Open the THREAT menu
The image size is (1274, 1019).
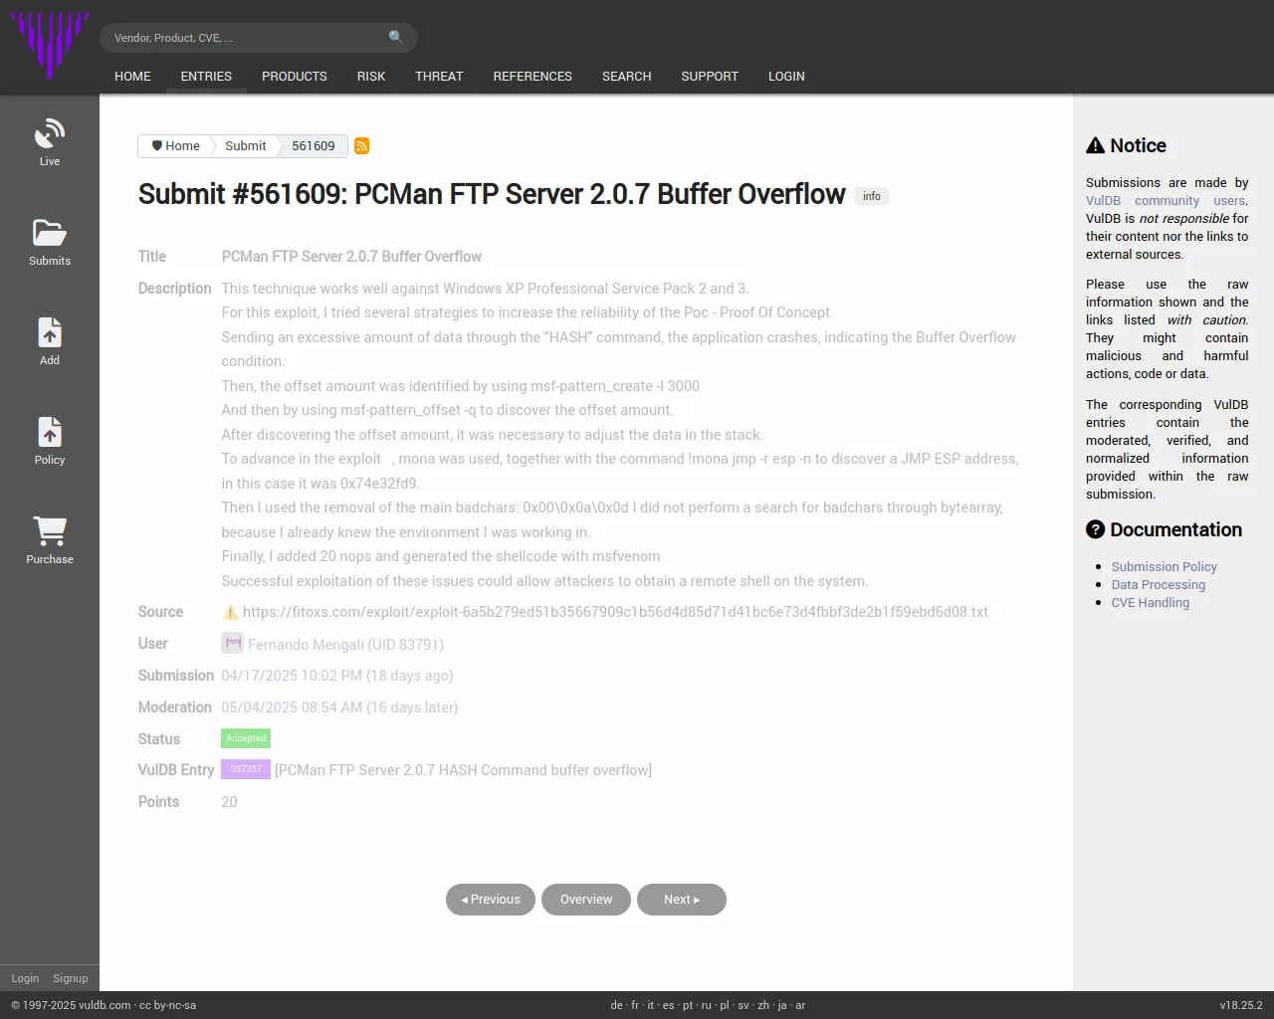[439, 76]
